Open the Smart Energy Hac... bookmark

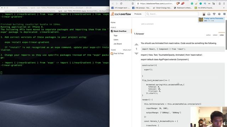point(162,8)
